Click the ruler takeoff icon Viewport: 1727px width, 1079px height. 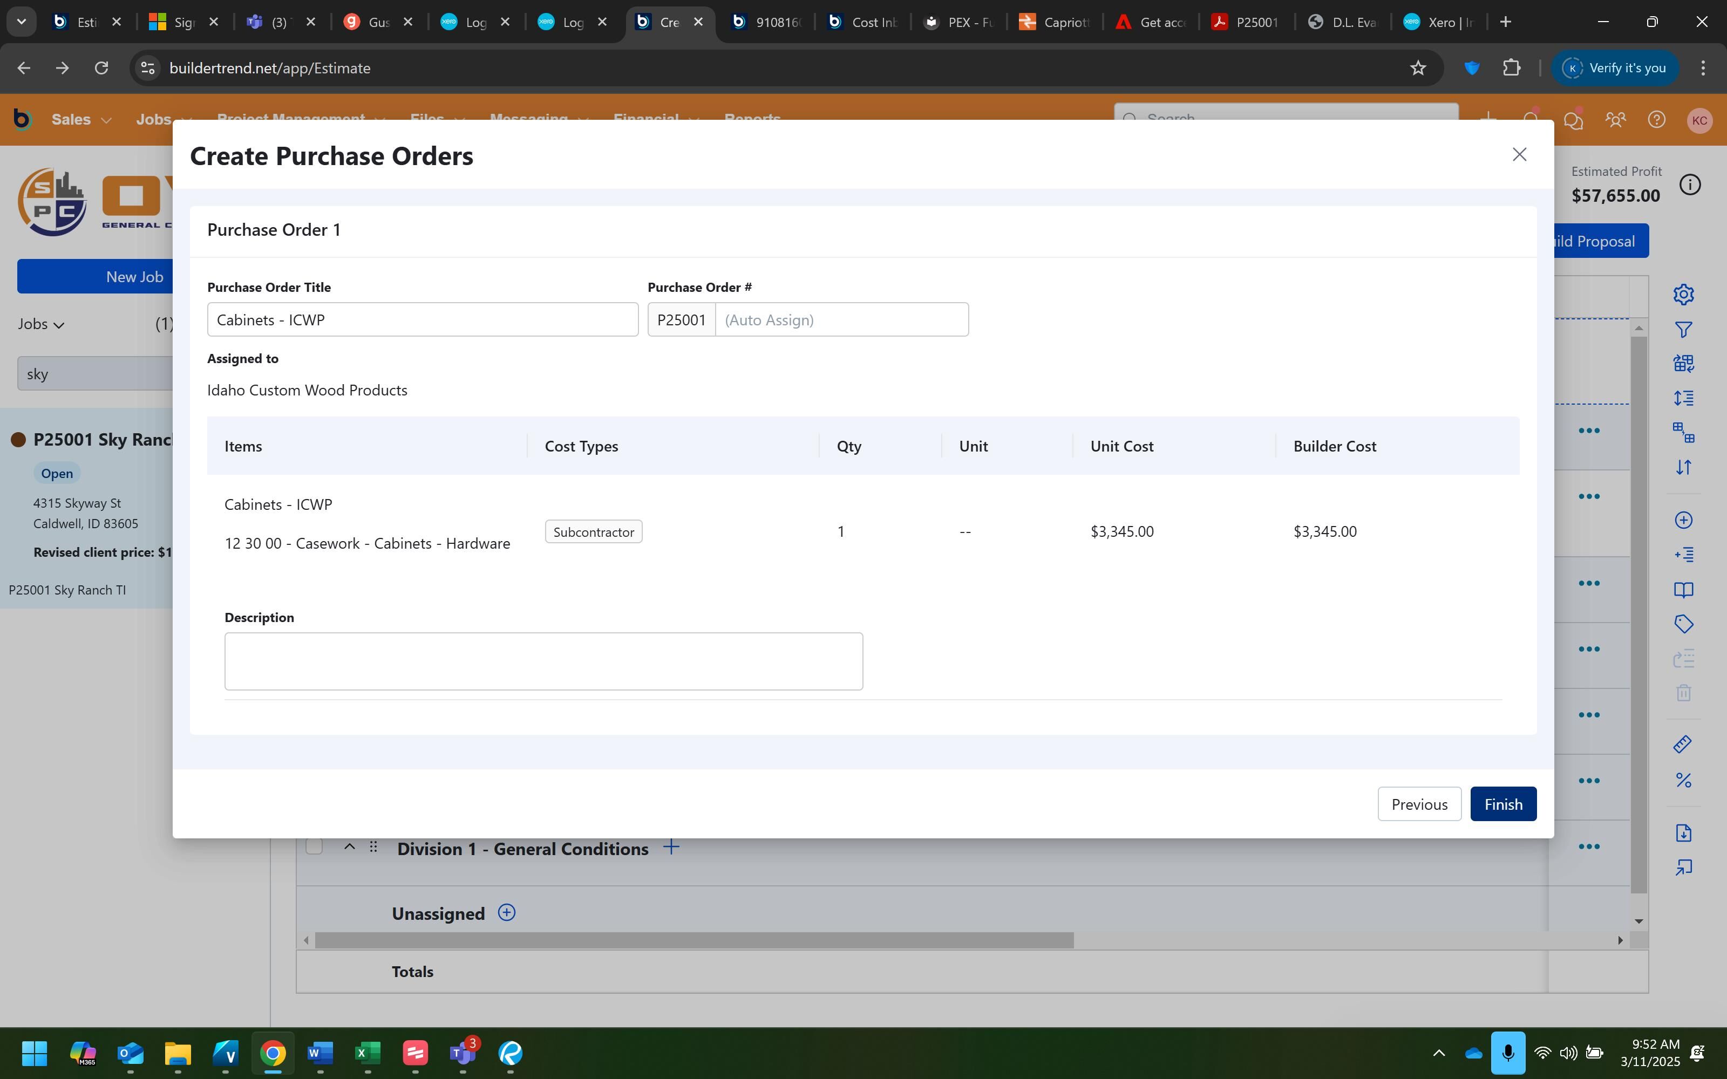(1682, 745)
